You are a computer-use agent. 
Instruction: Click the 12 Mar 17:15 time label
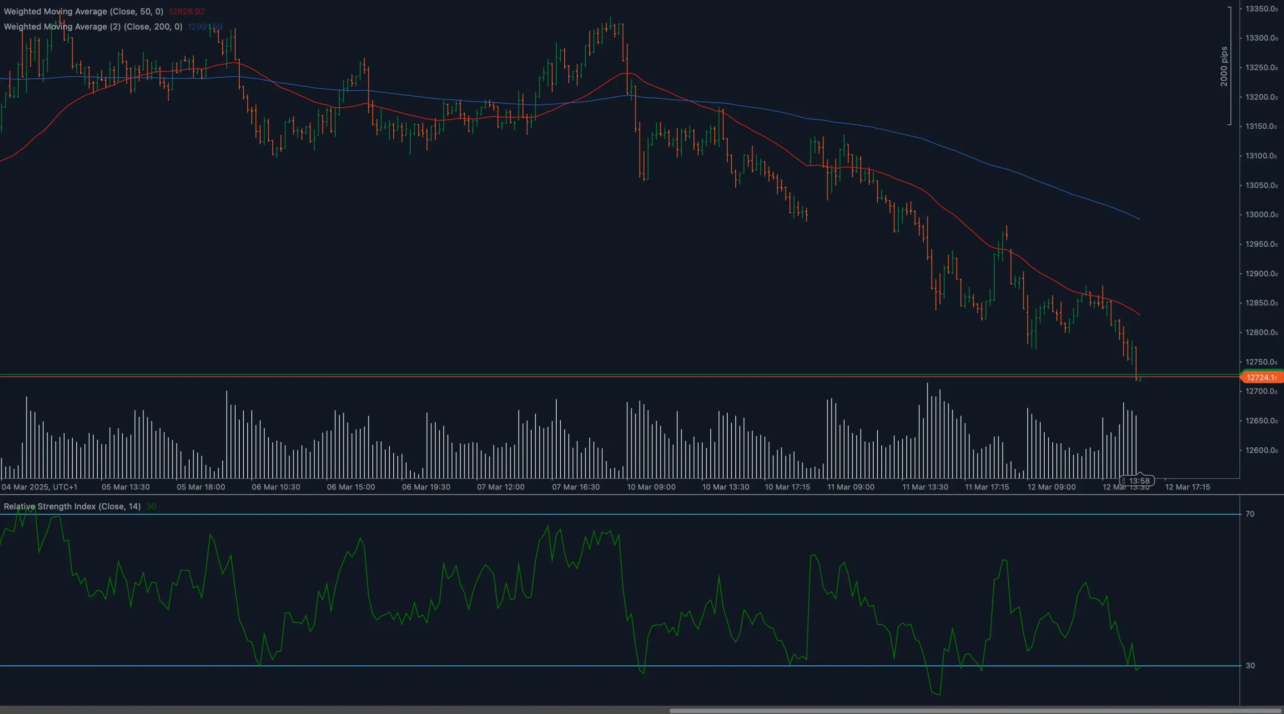[x=1188, y=487]
